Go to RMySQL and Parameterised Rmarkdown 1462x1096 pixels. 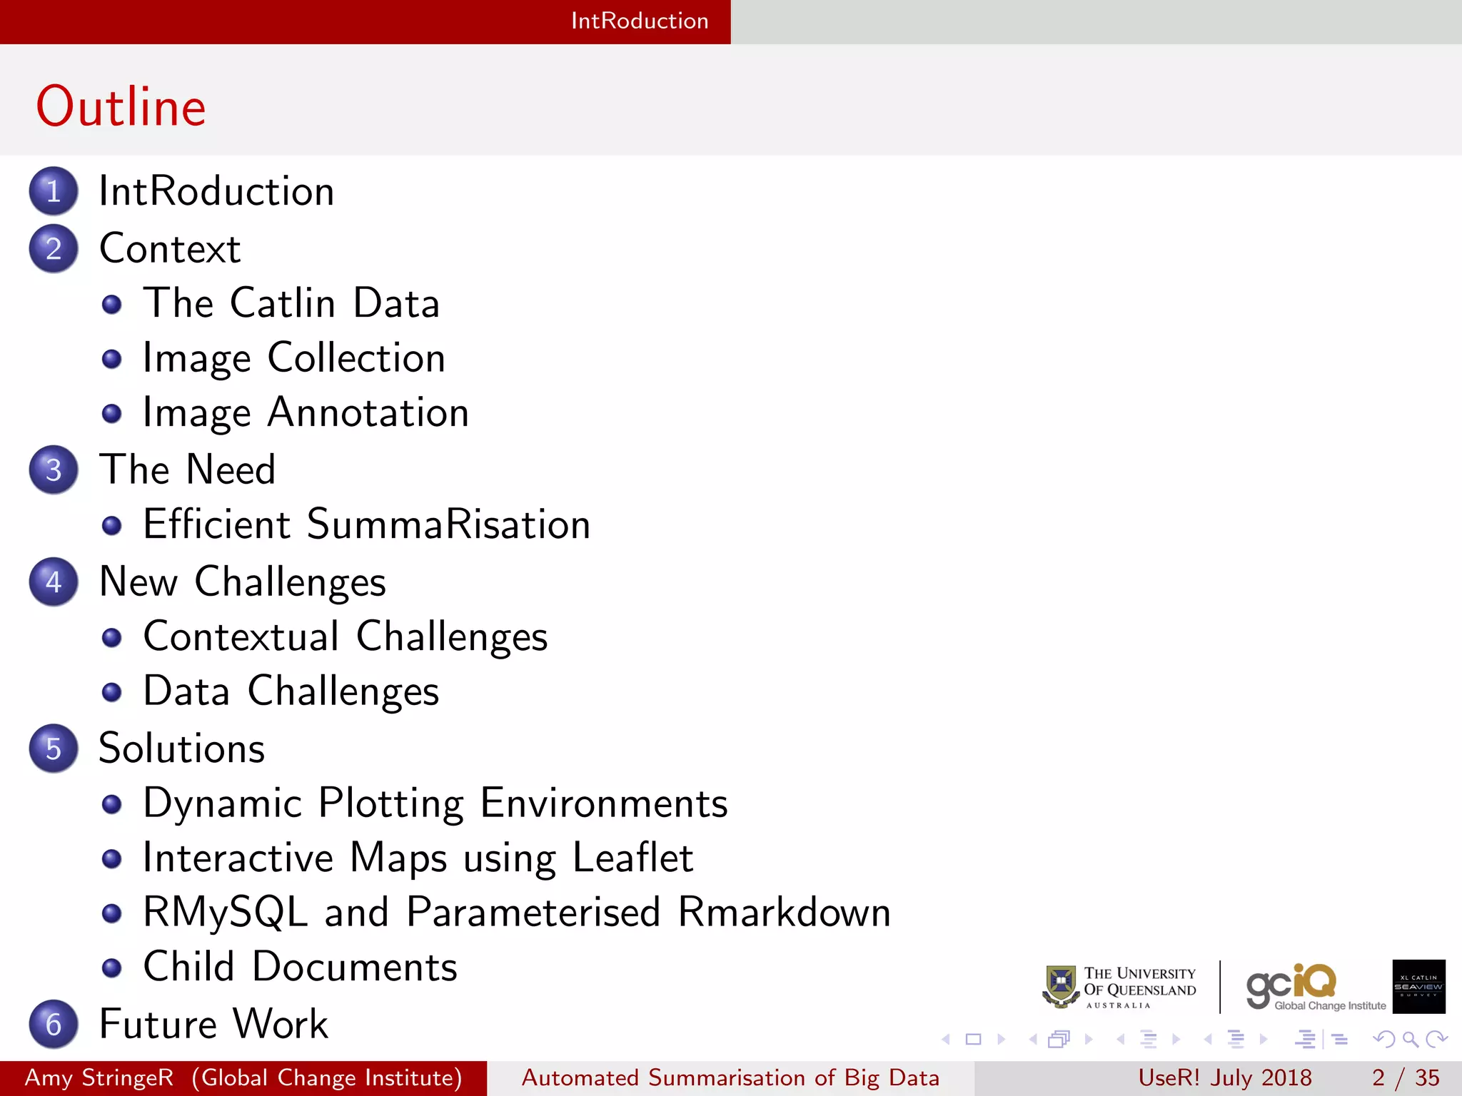click(x=517, y=913)
